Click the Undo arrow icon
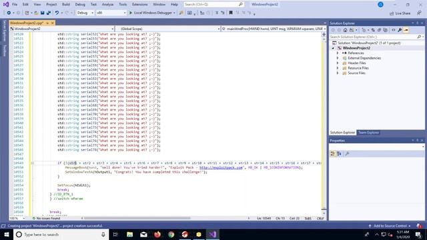Screen dimensions: 427x240 pos(57,13)
